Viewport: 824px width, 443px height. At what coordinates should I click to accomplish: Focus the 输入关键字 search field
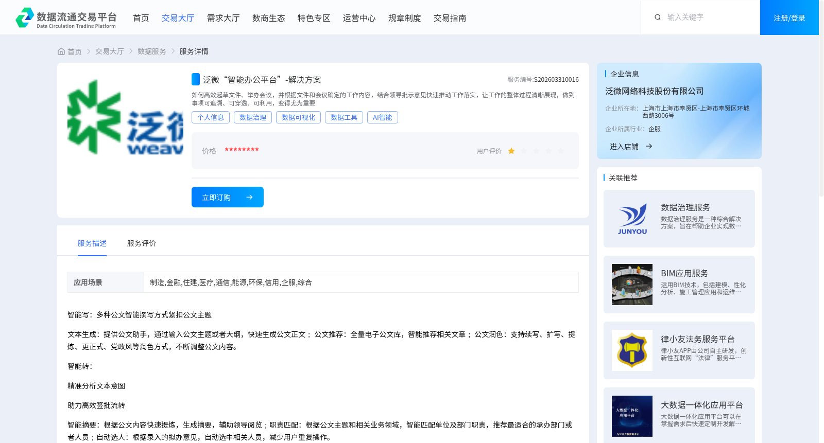coord(708,17)
